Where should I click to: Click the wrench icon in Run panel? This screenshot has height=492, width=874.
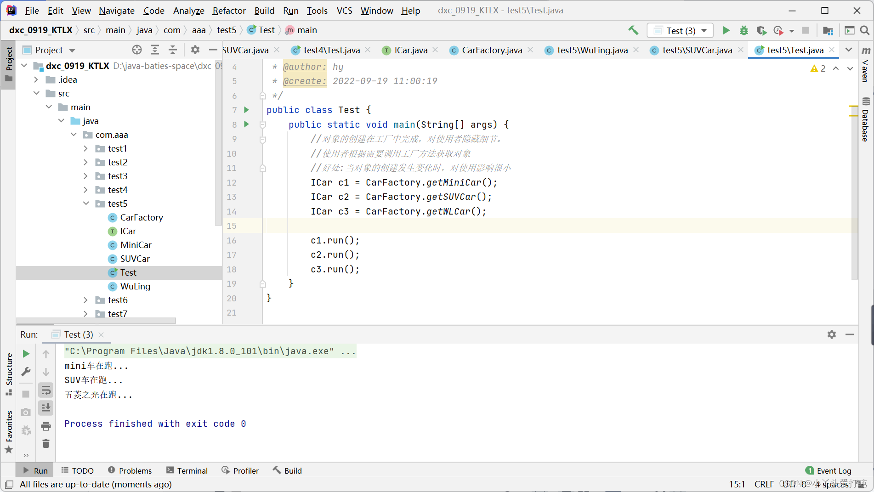pos(26,372)
